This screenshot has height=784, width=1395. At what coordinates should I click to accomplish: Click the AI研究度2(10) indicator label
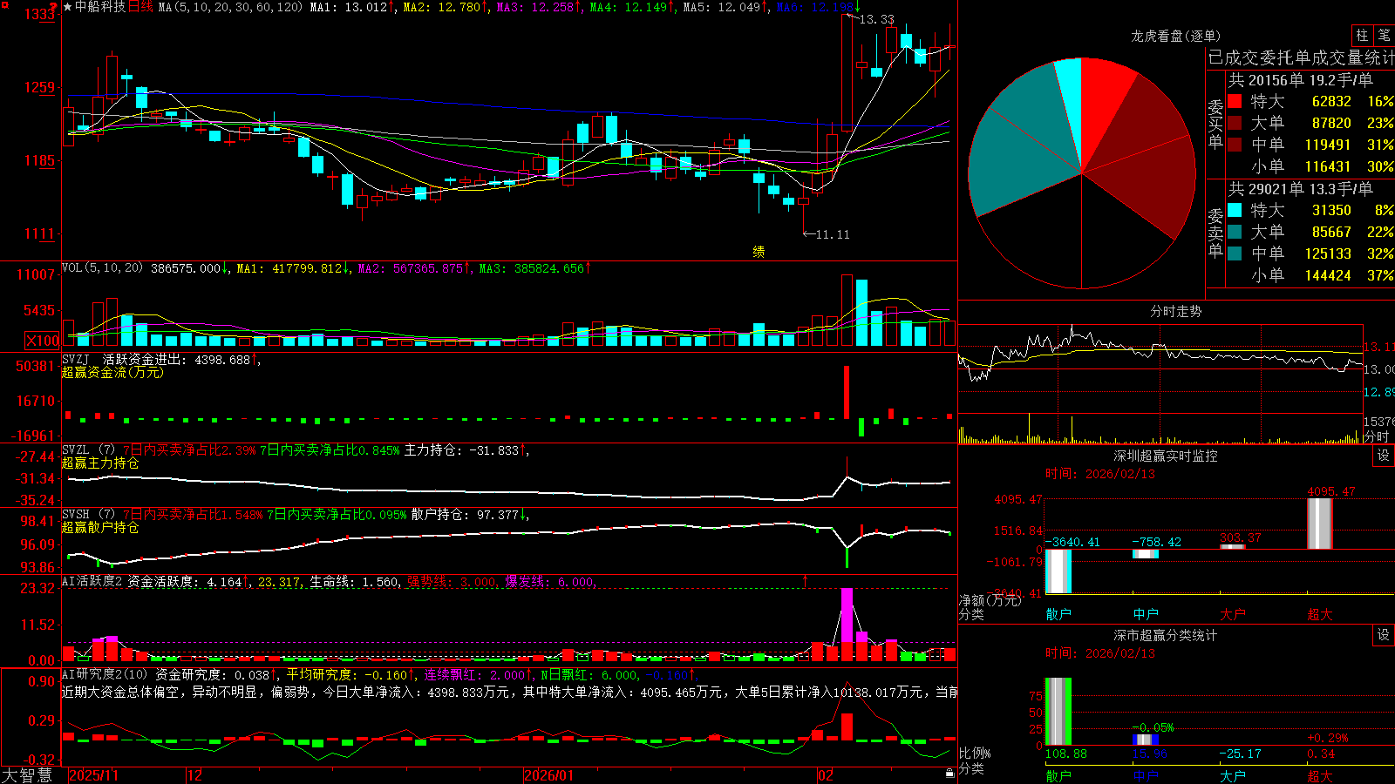(x=105, y=674)
